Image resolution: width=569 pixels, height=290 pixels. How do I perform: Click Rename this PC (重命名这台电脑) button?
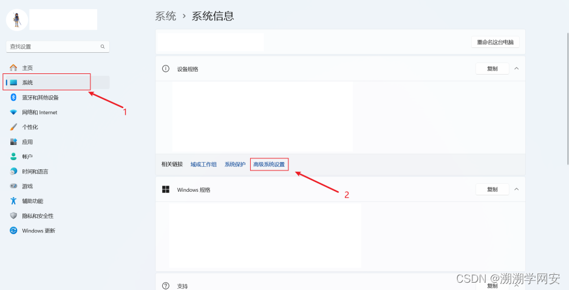click(495, 42)
